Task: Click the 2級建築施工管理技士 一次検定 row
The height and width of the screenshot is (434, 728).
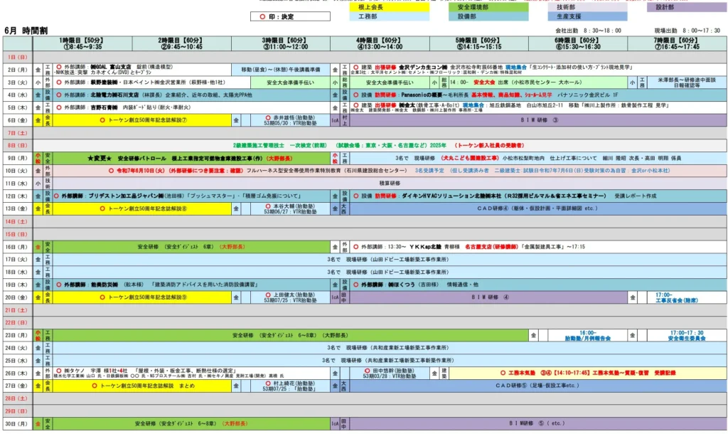Action: tap(380, 145)
